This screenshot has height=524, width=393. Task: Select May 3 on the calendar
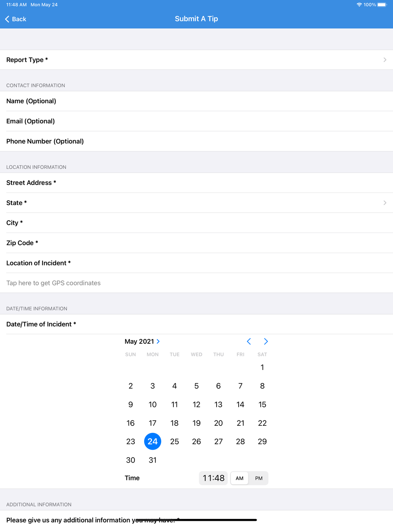[152, 386]
